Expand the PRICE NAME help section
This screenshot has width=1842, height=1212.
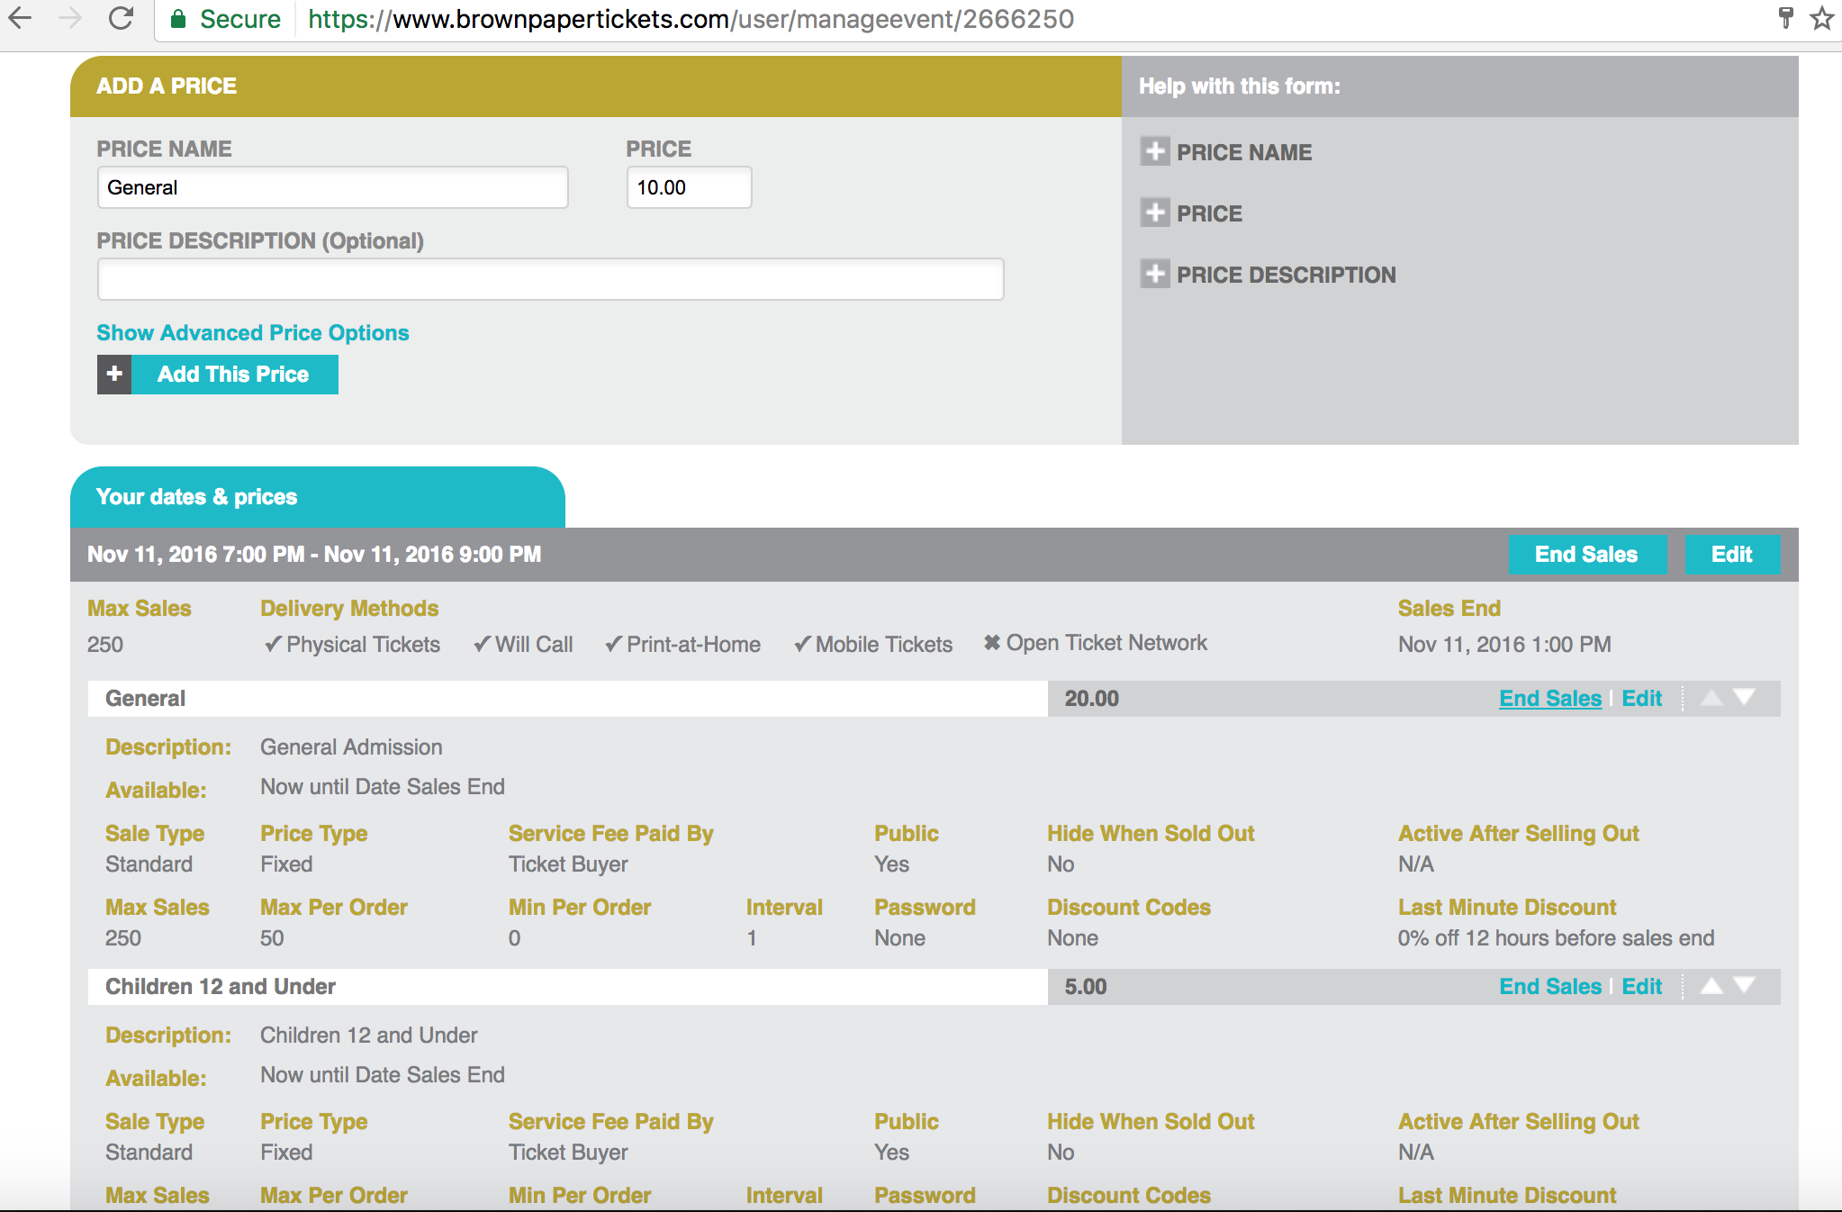pos(1155,151)
